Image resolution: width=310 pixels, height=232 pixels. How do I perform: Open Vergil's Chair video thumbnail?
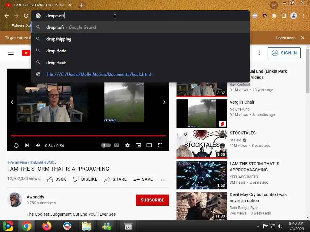coord(202,114)
